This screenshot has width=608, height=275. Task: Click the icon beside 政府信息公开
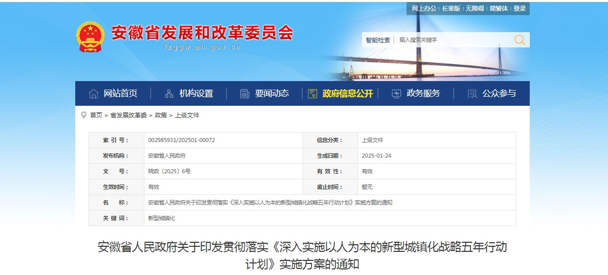(313, 94)
